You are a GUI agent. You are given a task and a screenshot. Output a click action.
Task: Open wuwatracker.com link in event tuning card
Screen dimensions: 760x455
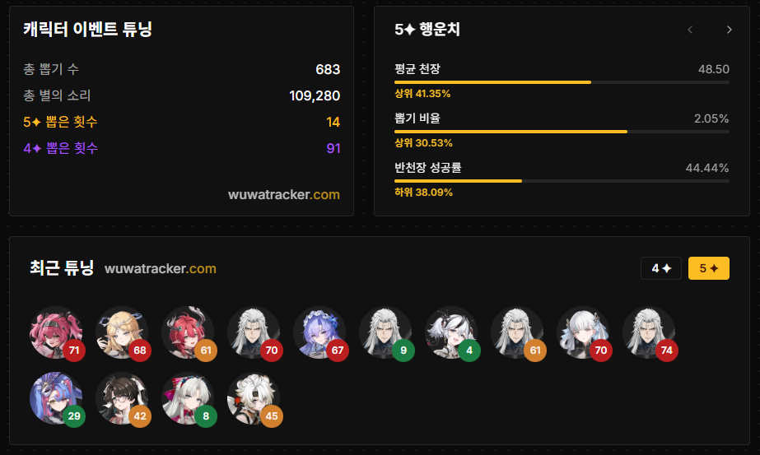284,194
